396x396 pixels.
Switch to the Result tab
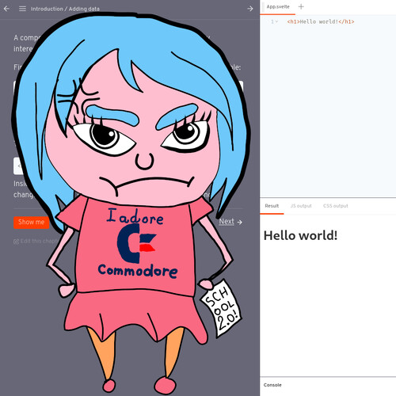pos(272,206)
